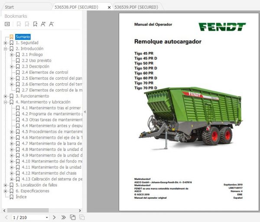
Task: Decrease bookmark text size icon
Action: point(51,24)
